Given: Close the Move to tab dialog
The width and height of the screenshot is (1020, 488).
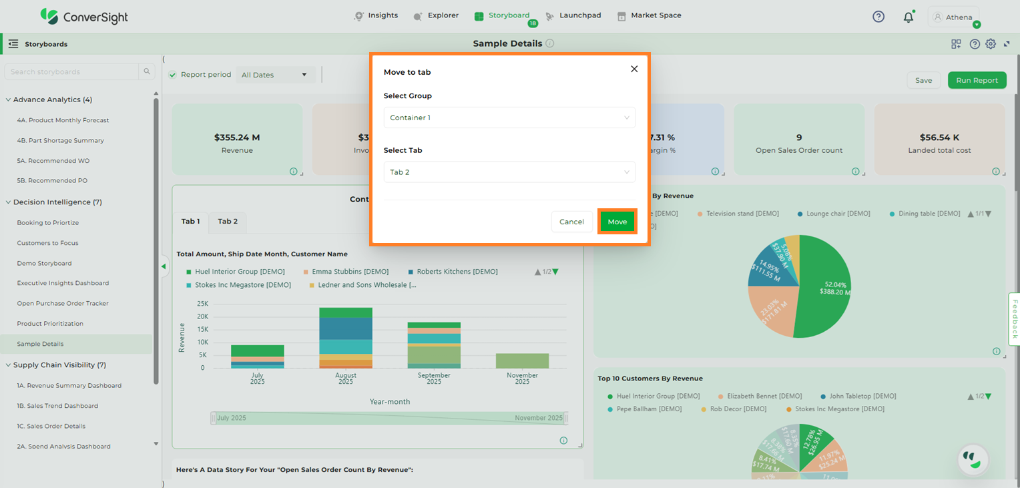Looking at the screenshot, I should 634,69.
